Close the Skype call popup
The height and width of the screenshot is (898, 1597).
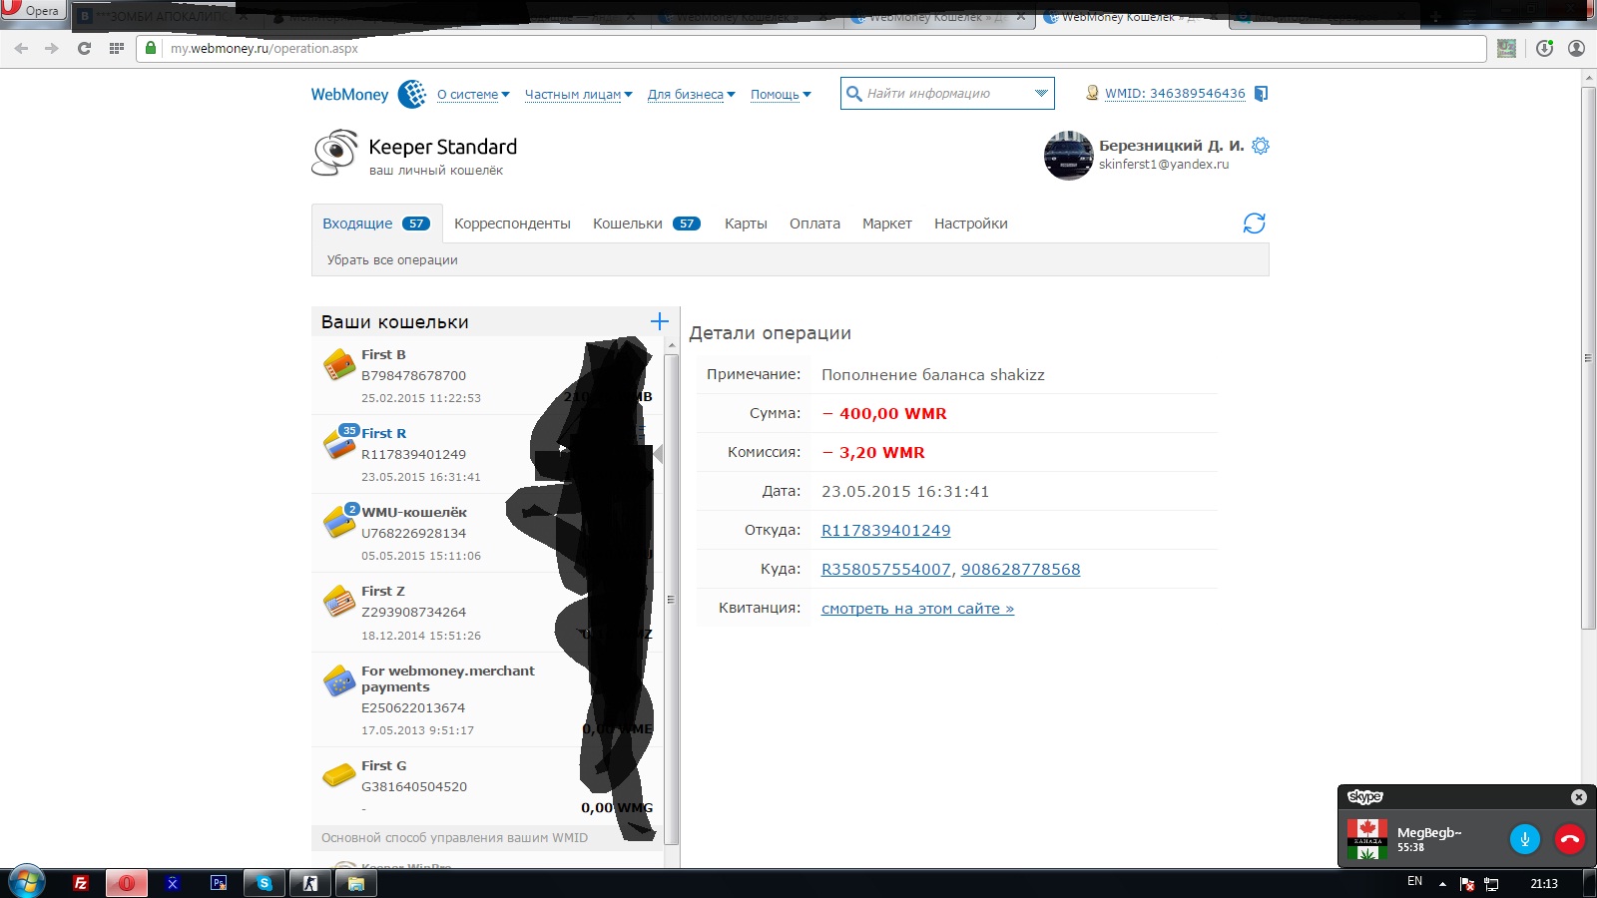pyautogui.click(x=1578, y=797)
